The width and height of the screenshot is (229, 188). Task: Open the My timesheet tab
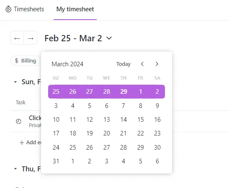[x=75, y=9]
